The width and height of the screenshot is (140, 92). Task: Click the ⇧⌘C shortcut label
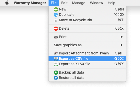point(119,59)
